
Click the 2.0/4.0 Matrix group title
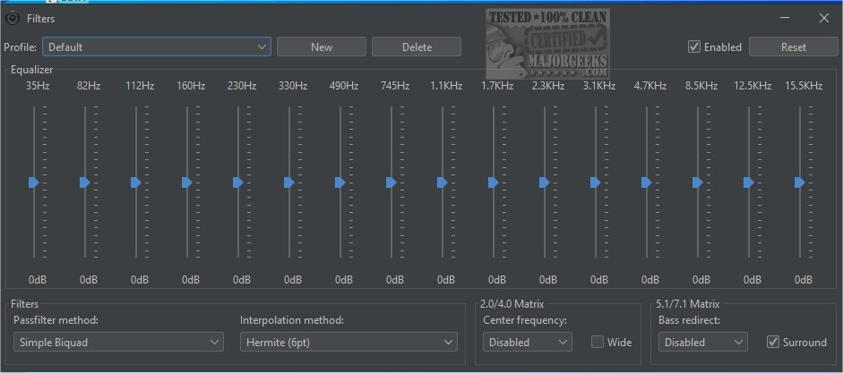point(513,304)
